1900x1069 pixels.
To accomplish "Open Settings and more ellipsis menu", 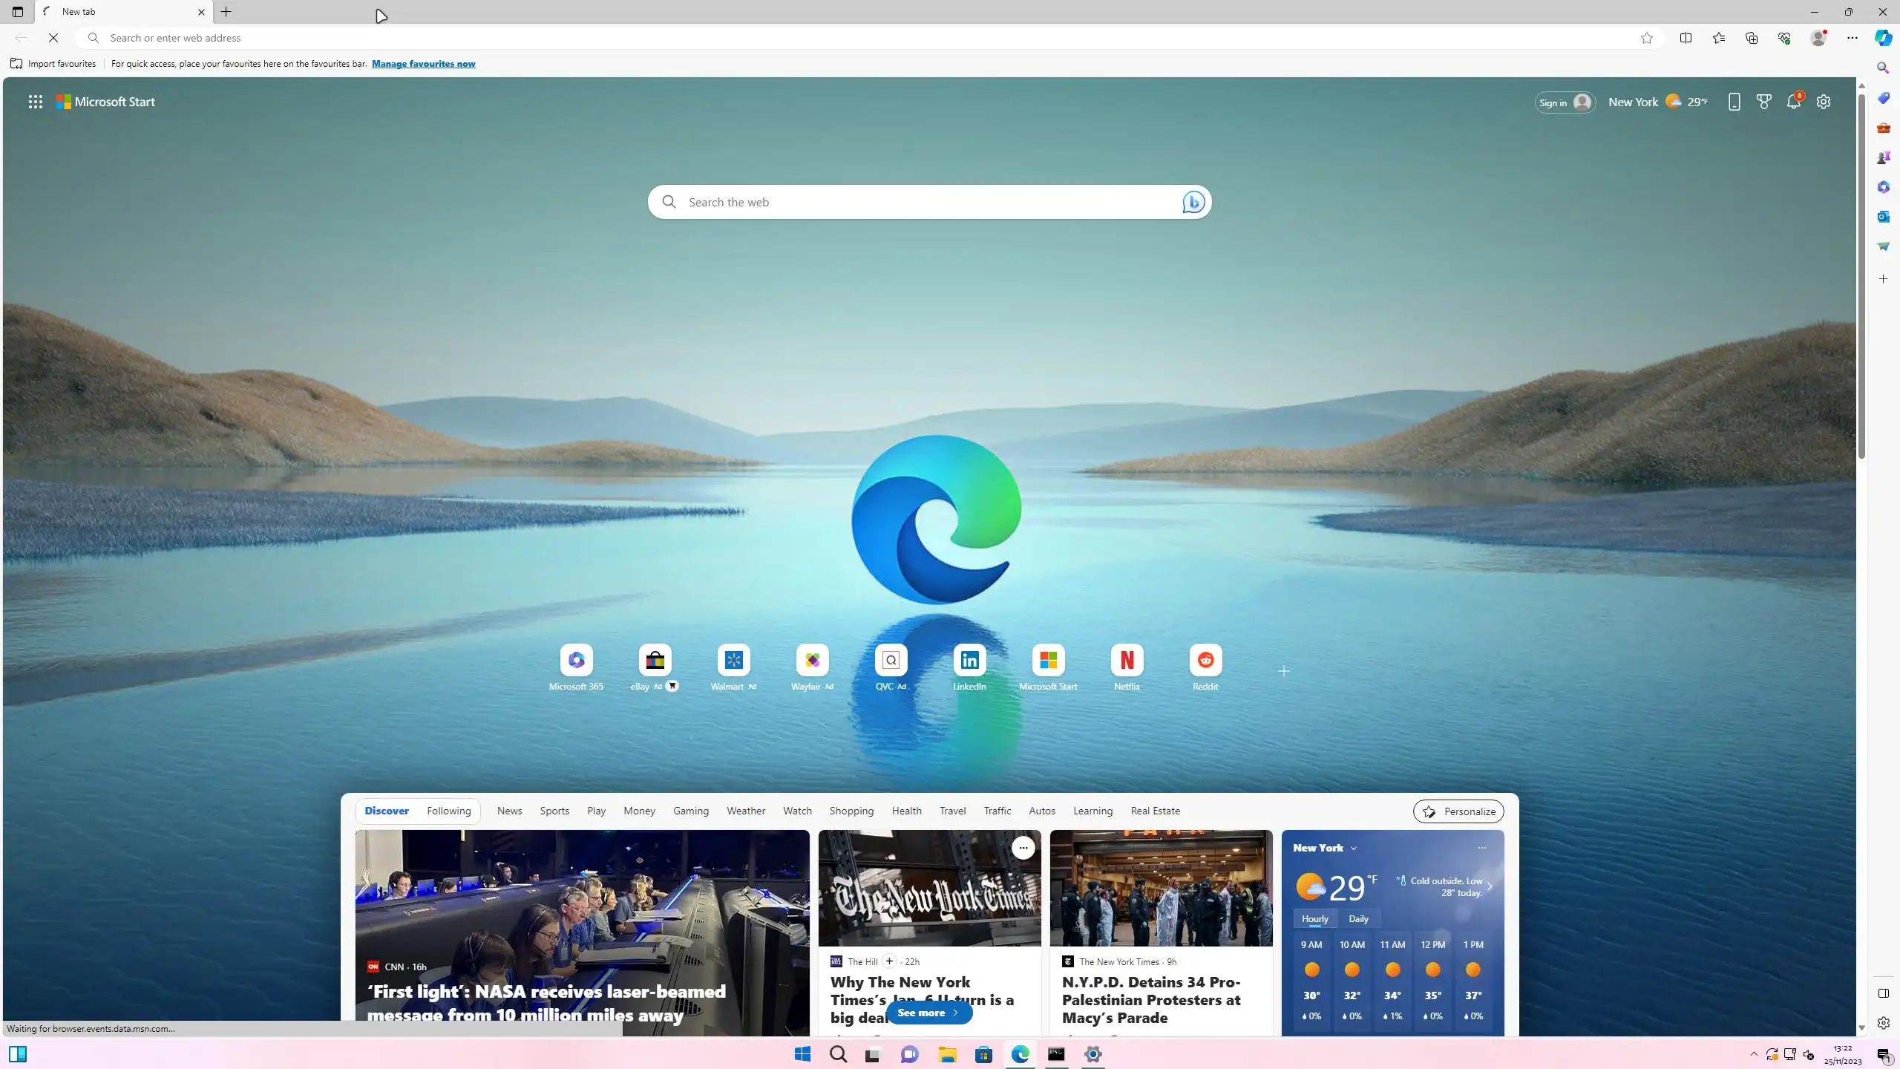I will (1852, 38).
